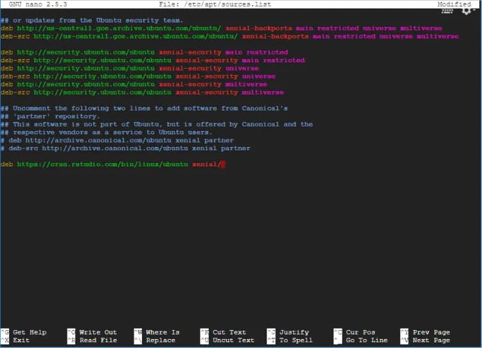
Task: Choose the Where Is search shortcut
Action: 163,332
